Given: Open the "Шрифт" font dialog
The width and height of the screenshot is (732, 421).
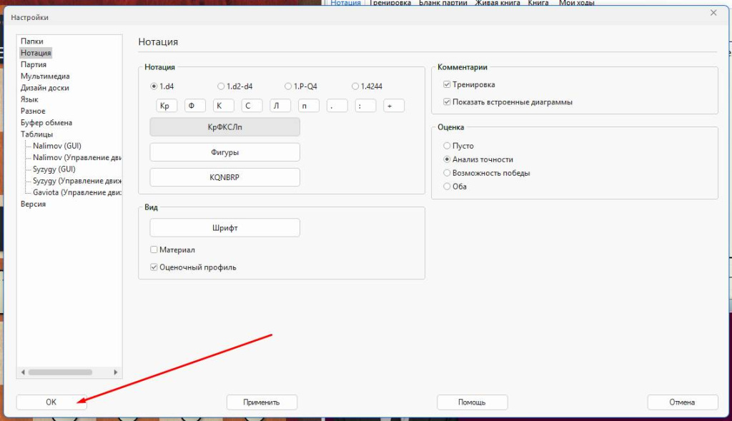Looking at the screenshot, I should [x=224, y=227].
